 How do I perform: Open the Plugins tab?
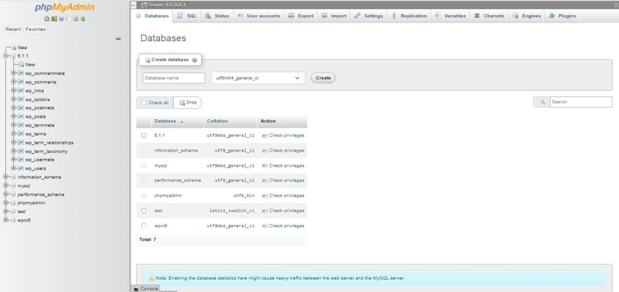562,16
